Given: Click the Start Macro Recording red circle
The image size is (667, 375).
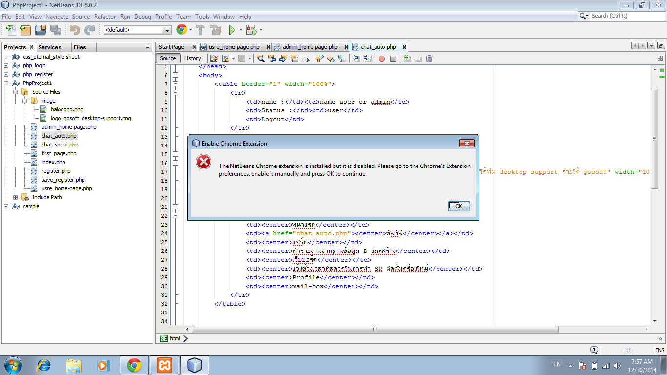Looking at the screenshot, I should pyautogui.click(x=382, y=59).
